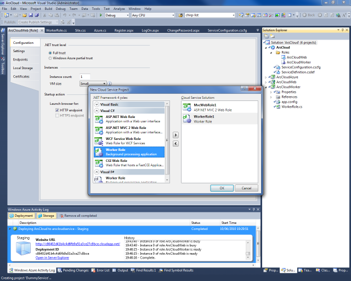
Task: Click the MvcWebRole1 icon in Cloud Service Solution
Action: 187,108
